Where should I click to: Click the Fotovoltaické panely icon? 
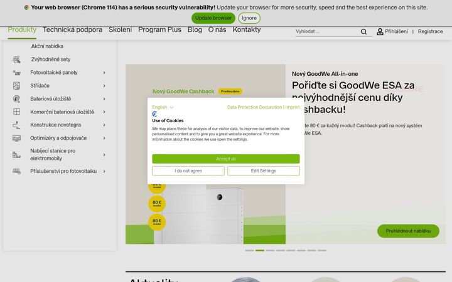click(x=17, y=73)
